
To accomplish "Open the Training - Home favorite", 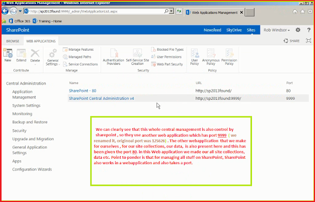I will (47, 21).
